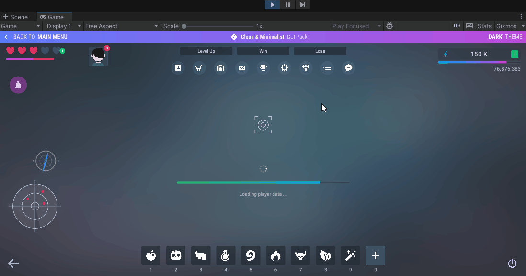Click the treasure chest icon
Screen dimensions: 526x276
pyautogui.click(x=220, y=68)
